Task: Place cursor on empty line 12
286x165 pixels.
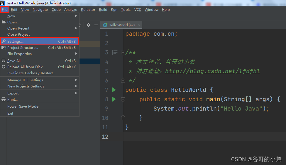Action: click(204, 137)
